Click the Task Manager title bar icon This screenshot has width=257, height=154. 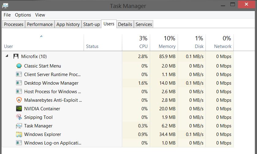[6, 6]
